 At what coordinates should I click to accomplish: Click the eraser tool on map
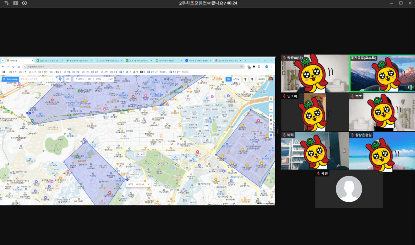271,129
